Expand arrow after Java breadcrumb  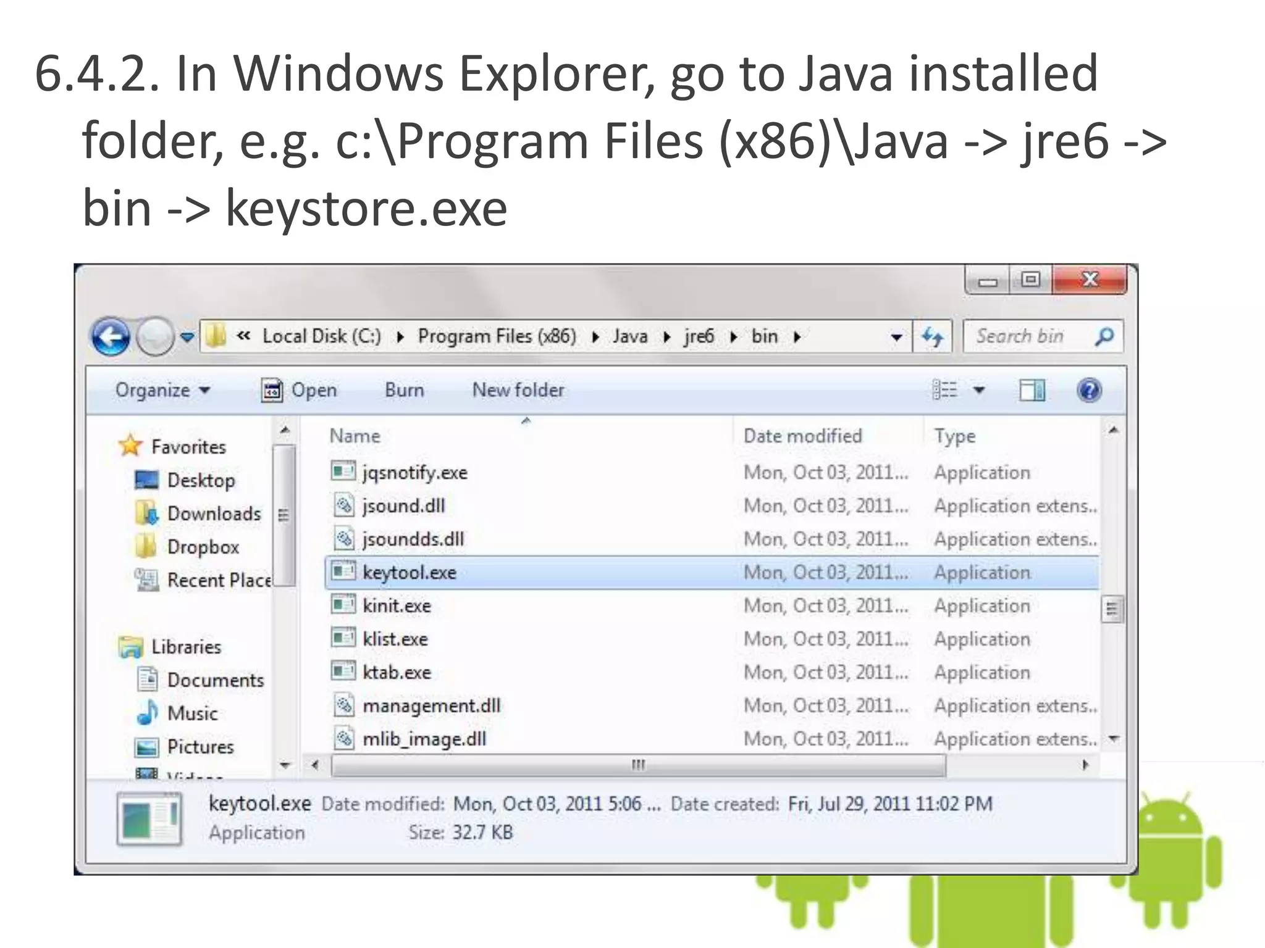pyautogui.click(x=667, y=337)
